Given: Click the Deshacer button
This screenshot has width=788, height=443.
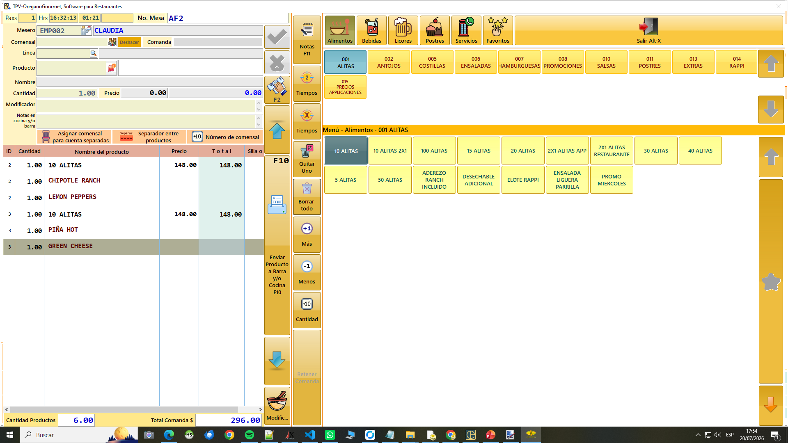Looking at the screenshot, I should [x=129, y=42].
